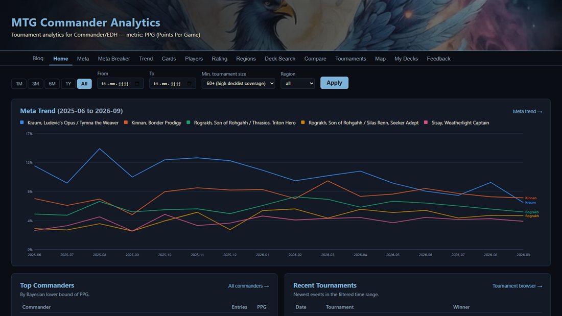Image resolution: width=562 pixels, height=316 pixels.
Task: Switch to the Rating tab
Action: click(219, 59)
